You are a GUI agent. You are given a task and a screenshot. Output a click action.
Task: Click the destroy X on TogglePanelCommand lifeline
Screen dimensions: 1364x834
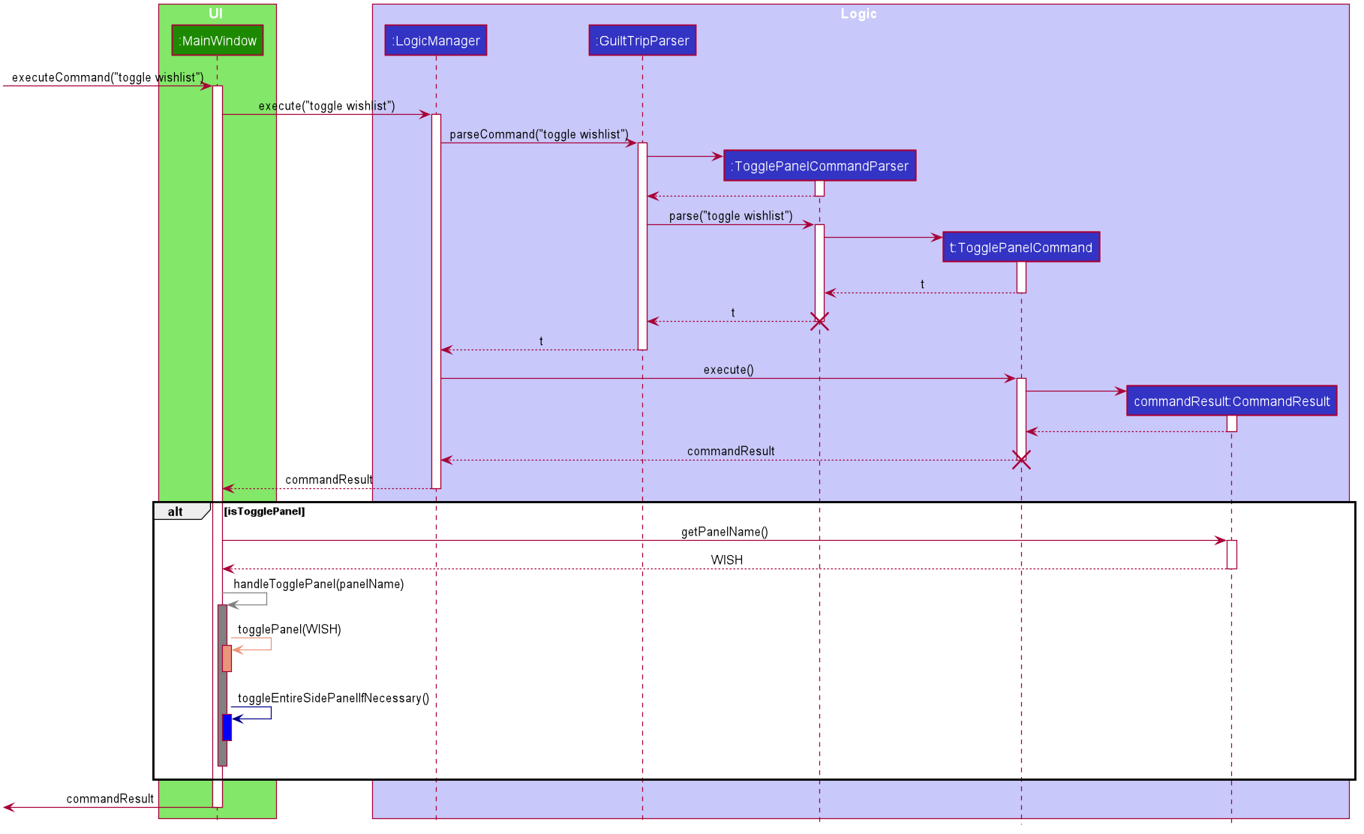(x=1021, y=460)
